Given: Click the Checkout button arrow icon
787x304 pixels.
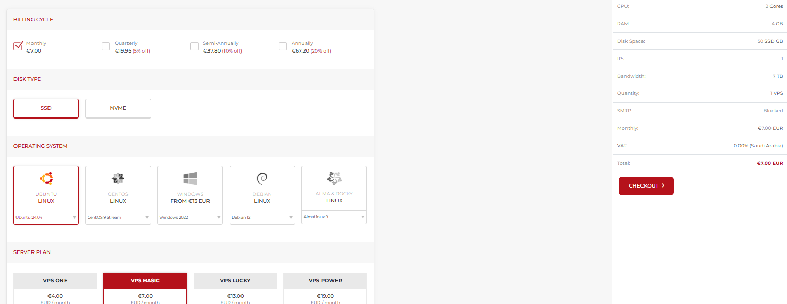Looking at the screenshot, I should [663, 185].
